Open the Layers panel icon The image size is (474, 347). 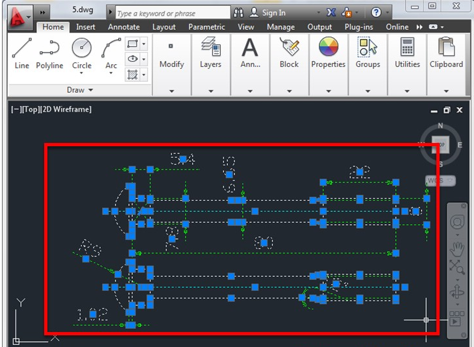[210, 47]
